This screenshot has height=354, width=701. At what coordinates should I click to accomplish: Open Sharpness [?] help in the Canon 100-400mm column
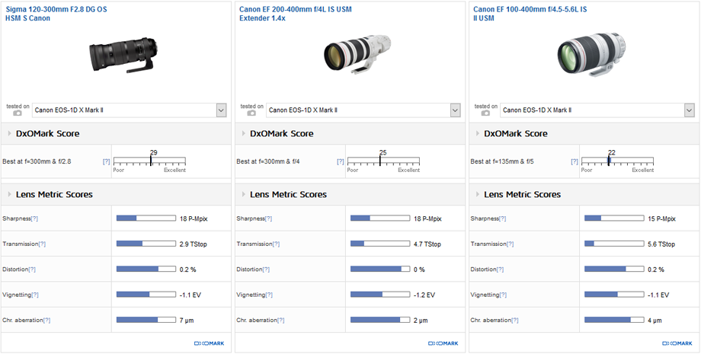coord(503,218)
